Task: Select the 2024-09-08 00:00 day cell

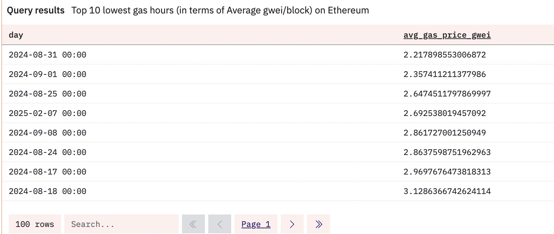Action: pos(48,133)
